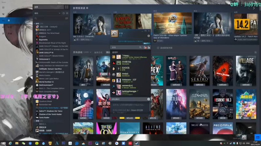Select Bayonetta in the game list
The height and width of the screenshot is (146, 261).
43,40
